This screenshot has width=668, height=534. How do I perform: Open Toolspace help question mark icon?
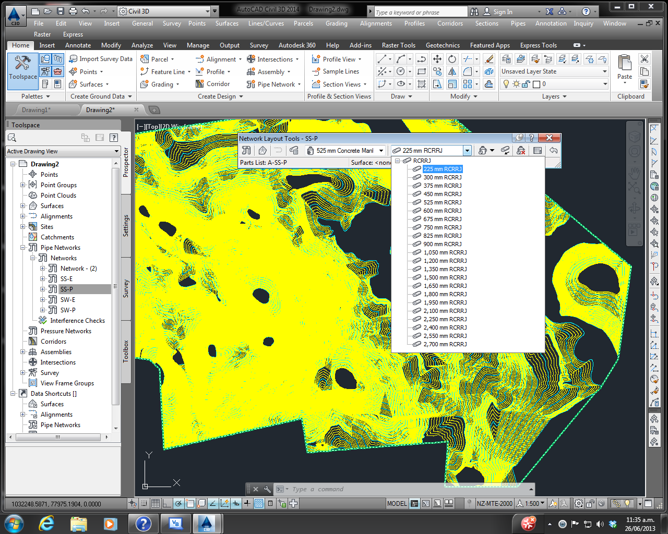tap(113, 138)
